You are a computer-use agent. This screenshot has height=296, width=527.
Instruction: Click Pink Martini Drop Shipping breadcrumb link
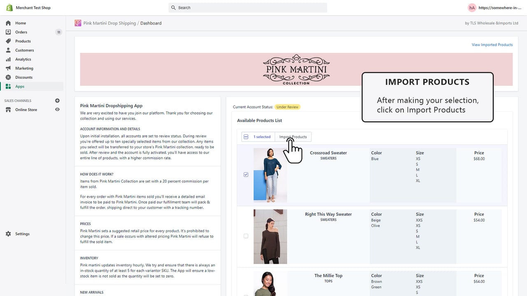click(110, 23)
